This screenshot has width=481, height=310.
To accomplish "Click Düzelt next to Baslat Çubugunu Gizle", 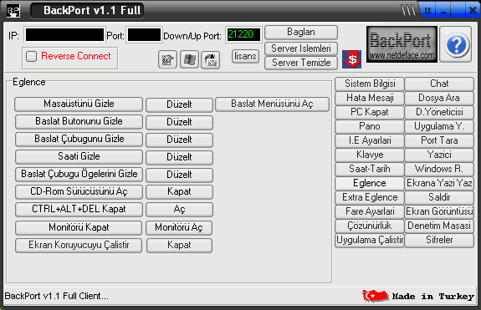I will pyautogui.click(x=179, y=140).
